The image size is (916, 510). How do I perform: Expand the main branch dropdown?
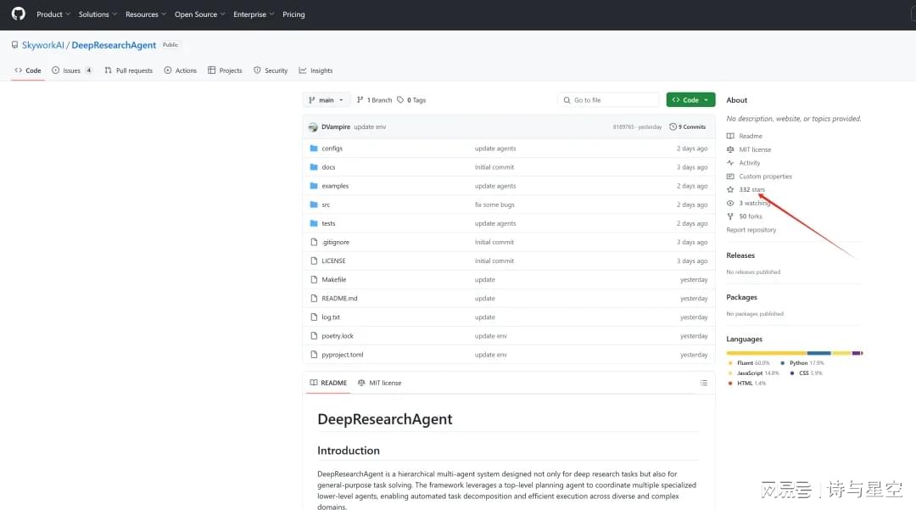[327, 100]
